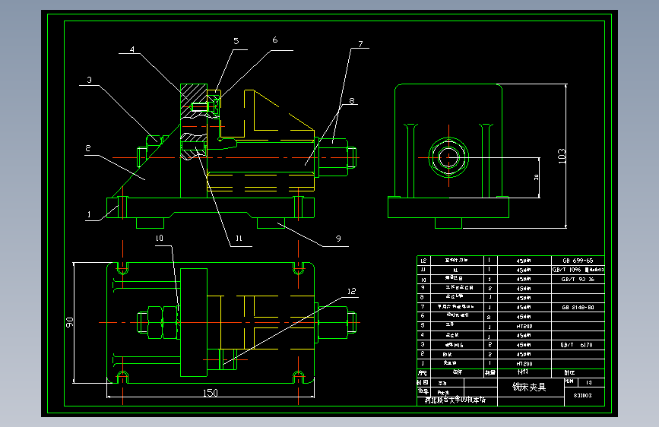Image resolution: width=659 pixels, height=427 pixels.
Task: Click balloon number 2 callout label
Action: click(x=88, y=148)
